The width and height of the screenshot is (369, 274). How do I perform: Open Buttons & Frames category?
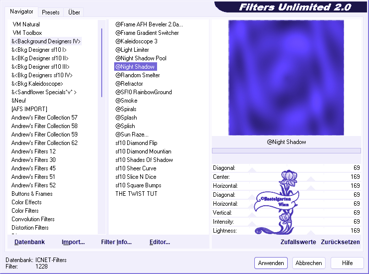(x=32, y=194)
